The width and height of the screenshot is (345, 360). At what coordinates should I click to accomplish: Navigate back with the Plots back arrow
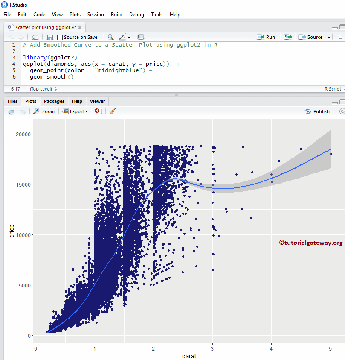click(11, 111)
